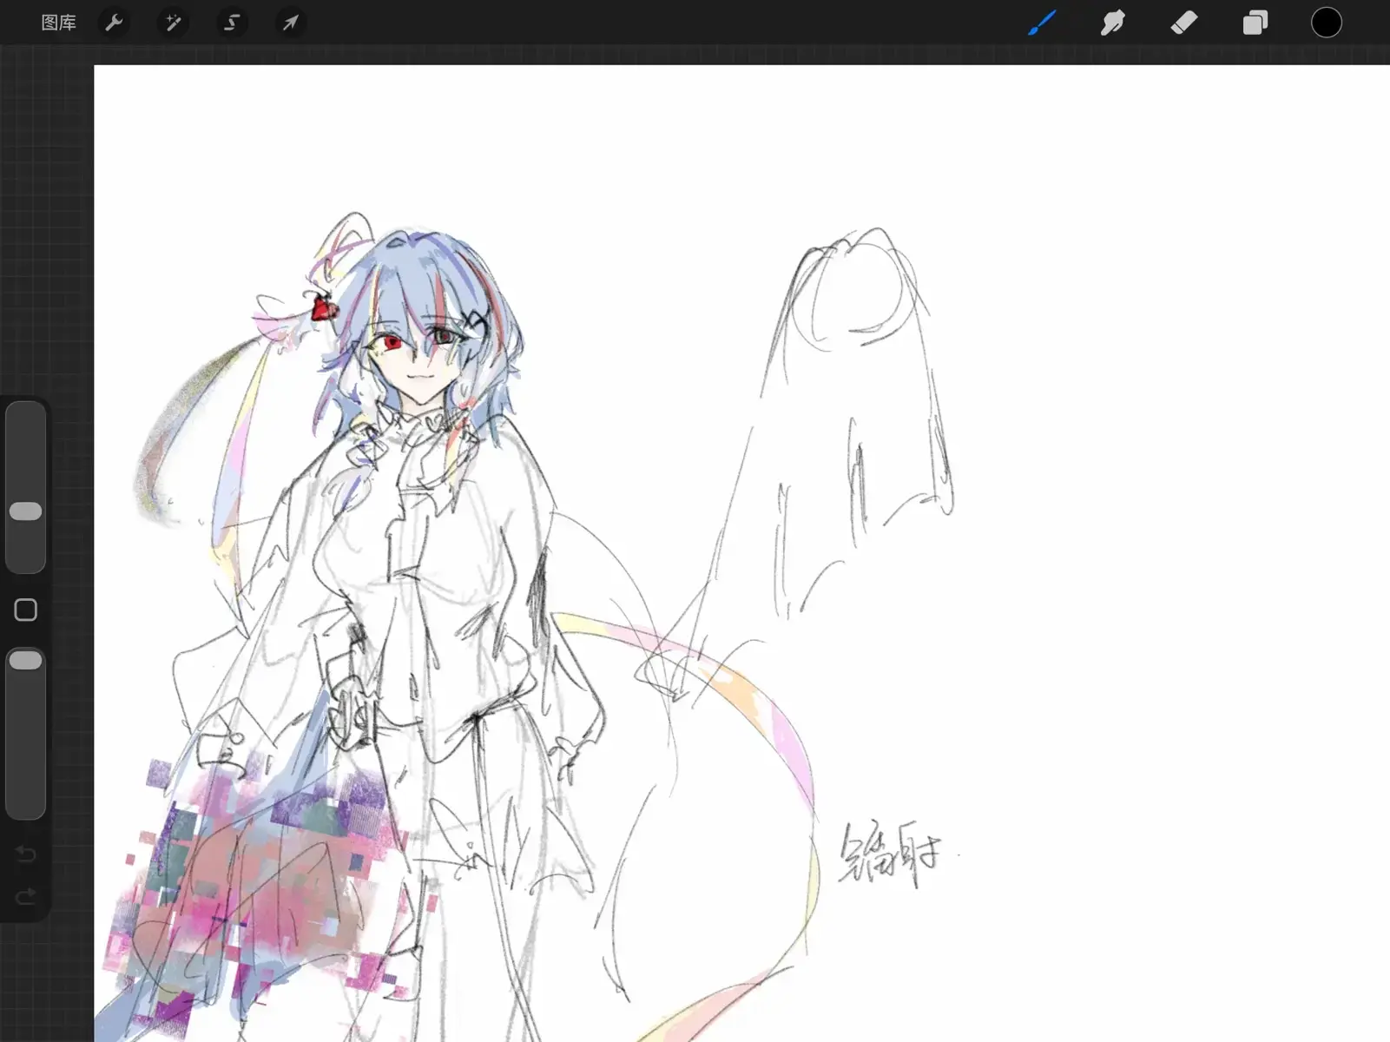This screenshot has width=1390, height=1042.
Task: Click the brush size slider handle
Action: click(25, 511)
